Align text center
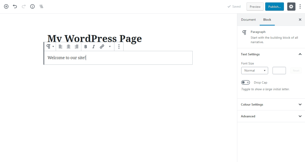305x162 pixels. pyautogui.click(x=69, y=46)
